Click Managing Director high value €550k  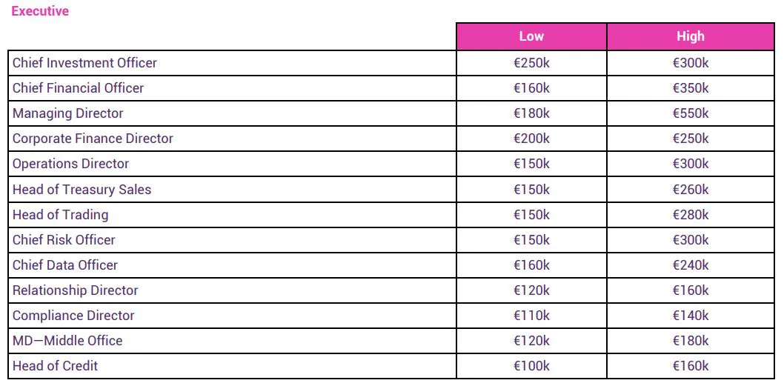691,113
